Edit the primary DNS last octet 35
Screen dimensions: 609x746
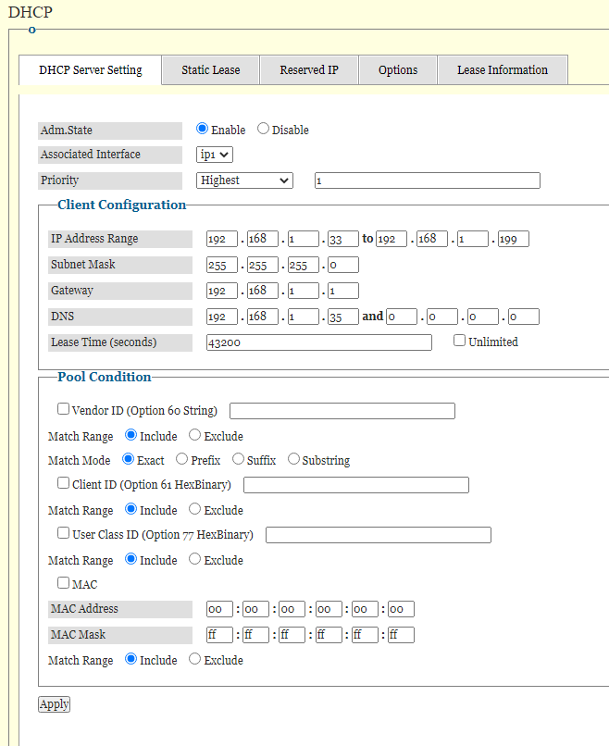tap(343, 317)
